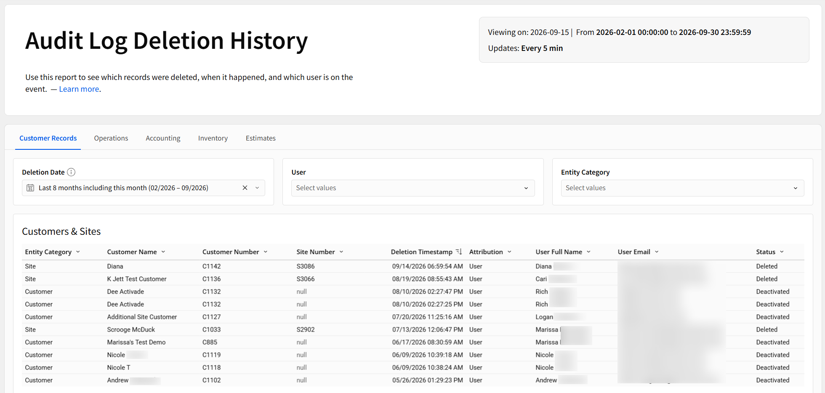This screenshot has height=393, width=825.
Task: Select Deactivated status in Additional Site Customer row
Action: 773,317
